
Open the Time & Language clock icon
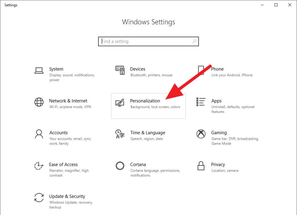120,134
